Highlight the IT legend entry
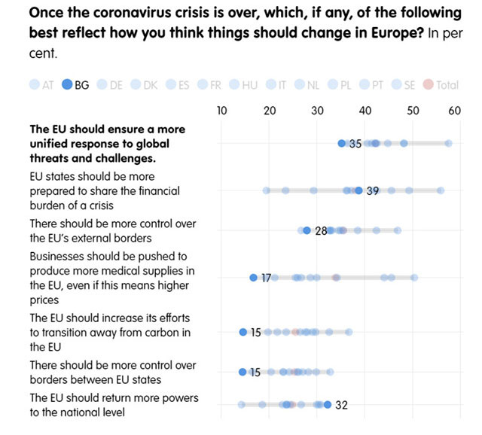 (276, 85)
